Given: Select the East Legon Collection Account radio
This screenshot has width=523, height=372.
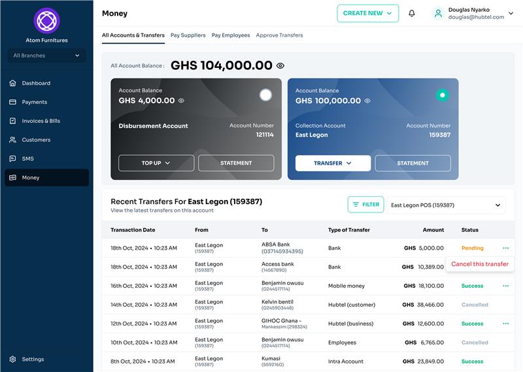Looking at the screenshot, I should click(x=443, y=95).
